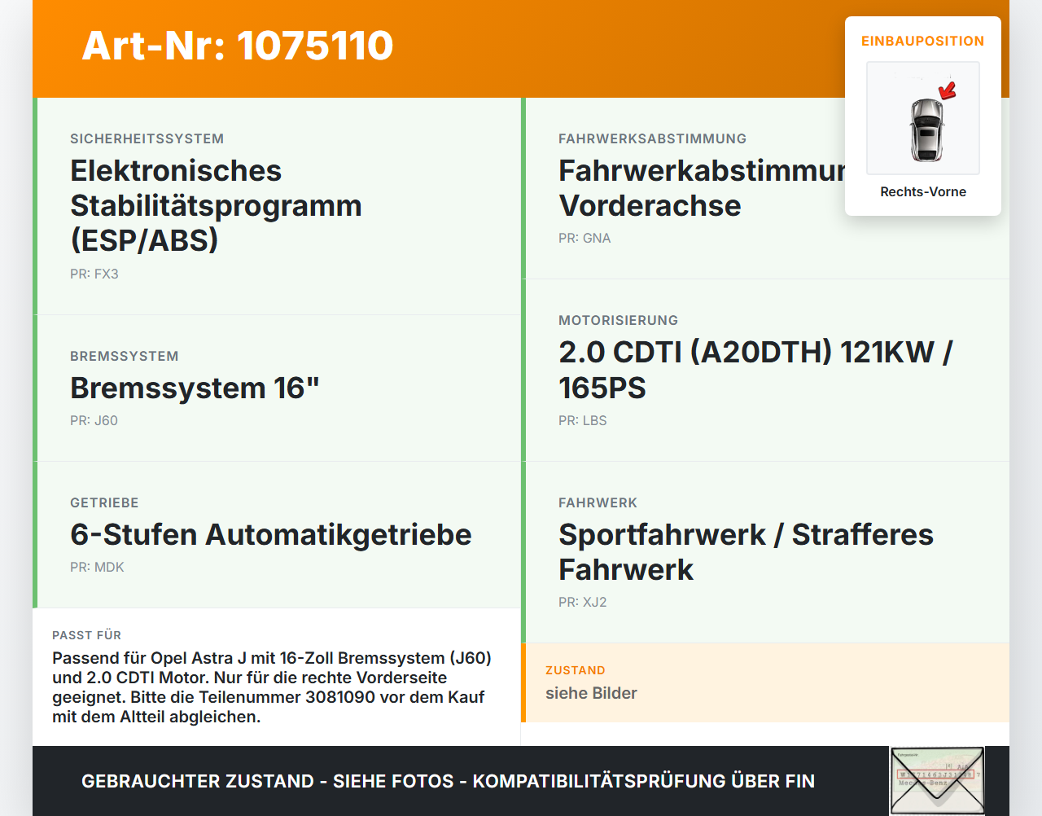
Task: Click the MOTORISIERUNG label
Action: point(619,320)
